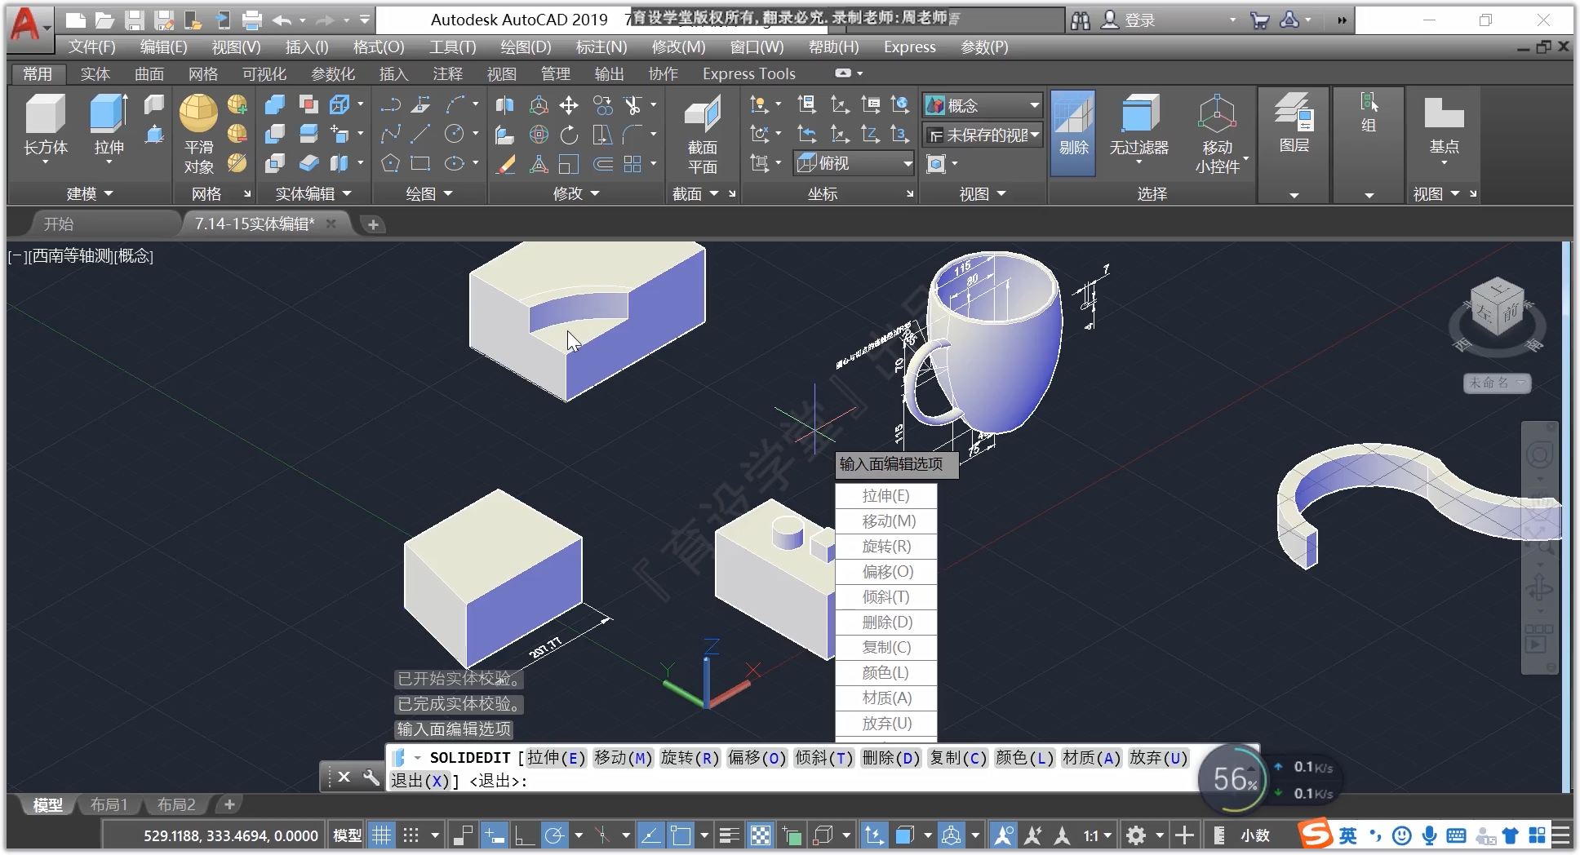Viewport: 1580px width, 855px height.
Task: Choose 倾斜(T) from the face edit popup menu
Action: 885,596
